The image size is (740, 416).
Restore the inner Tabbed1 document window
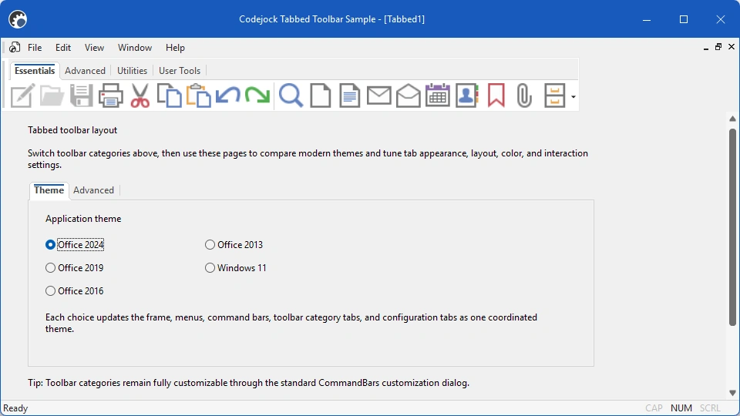(718, 47)
